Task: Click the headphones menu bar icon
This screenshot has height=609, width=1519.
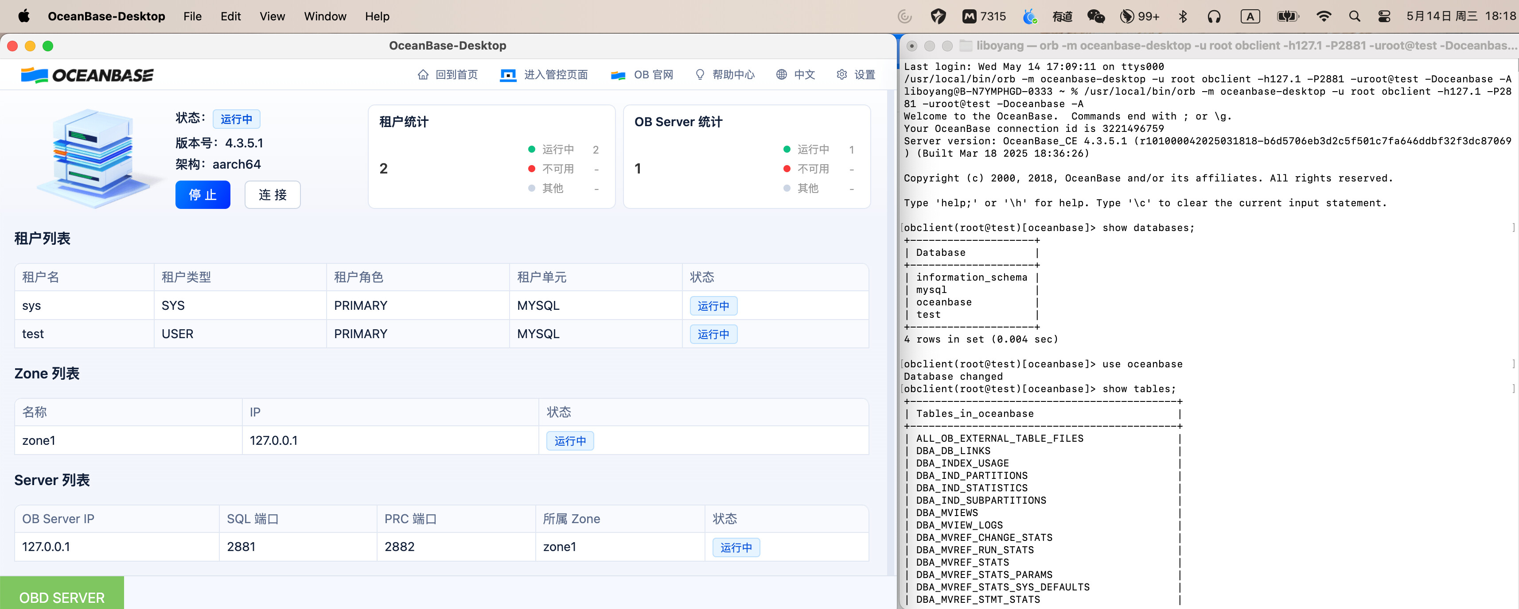Action: (1214, 16)
